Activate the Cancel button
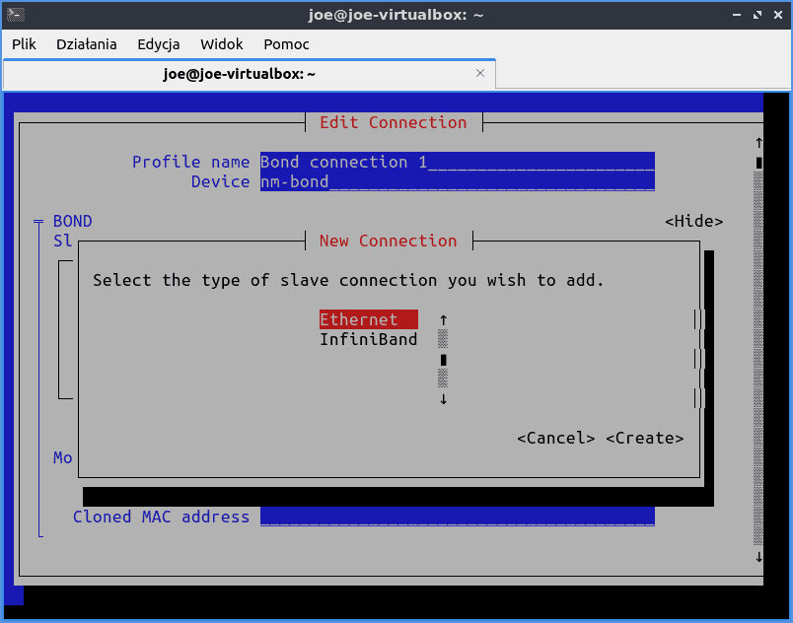Viewport: 793px width, 623px height. pyautogui.click(x=555, y=438)
